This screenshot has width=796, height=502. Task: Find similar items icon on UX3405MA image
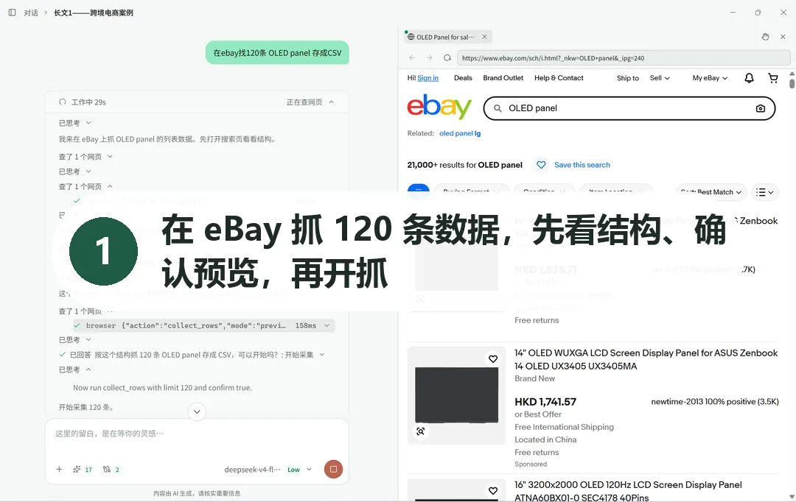point(420,431)
